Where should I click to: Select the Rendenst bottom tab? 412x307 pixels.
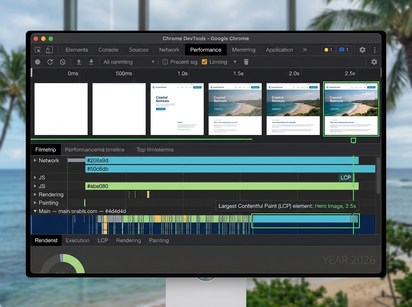click(46, 241)
